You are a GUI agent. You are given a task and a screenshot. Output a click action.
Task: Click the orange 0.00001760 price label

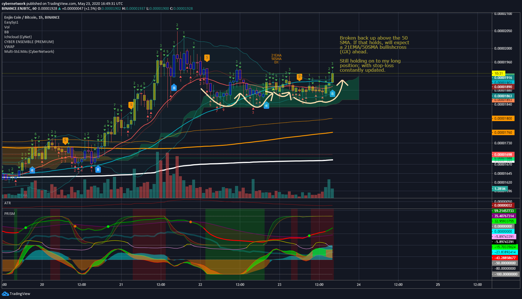click(503, 133)
